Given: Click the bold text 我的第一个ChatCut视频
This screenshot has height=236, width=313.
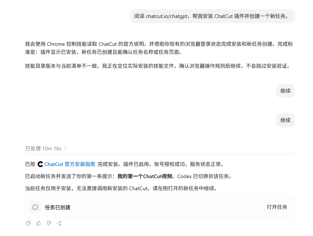Looking at the screenshot, I should (x=145, y=176).
